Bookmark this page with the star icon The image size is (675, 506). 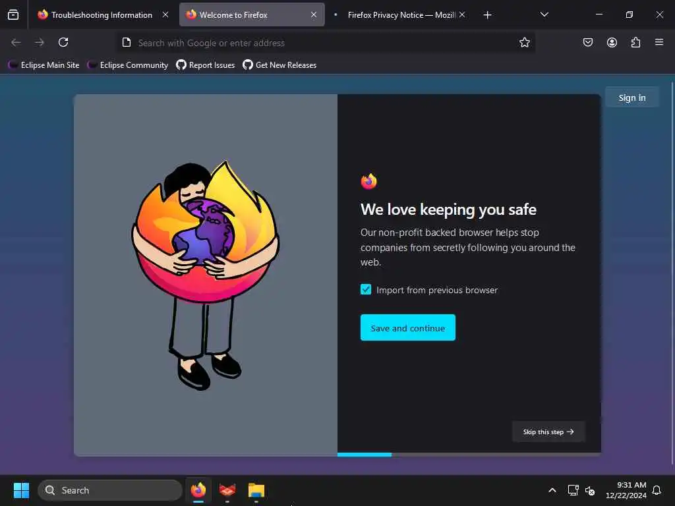tap(524, 42)
